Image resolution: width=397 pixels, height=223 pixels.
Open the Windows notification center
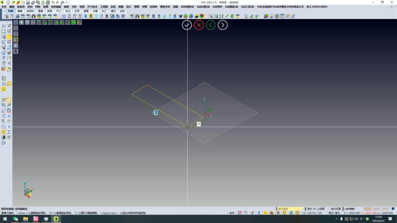390,219
